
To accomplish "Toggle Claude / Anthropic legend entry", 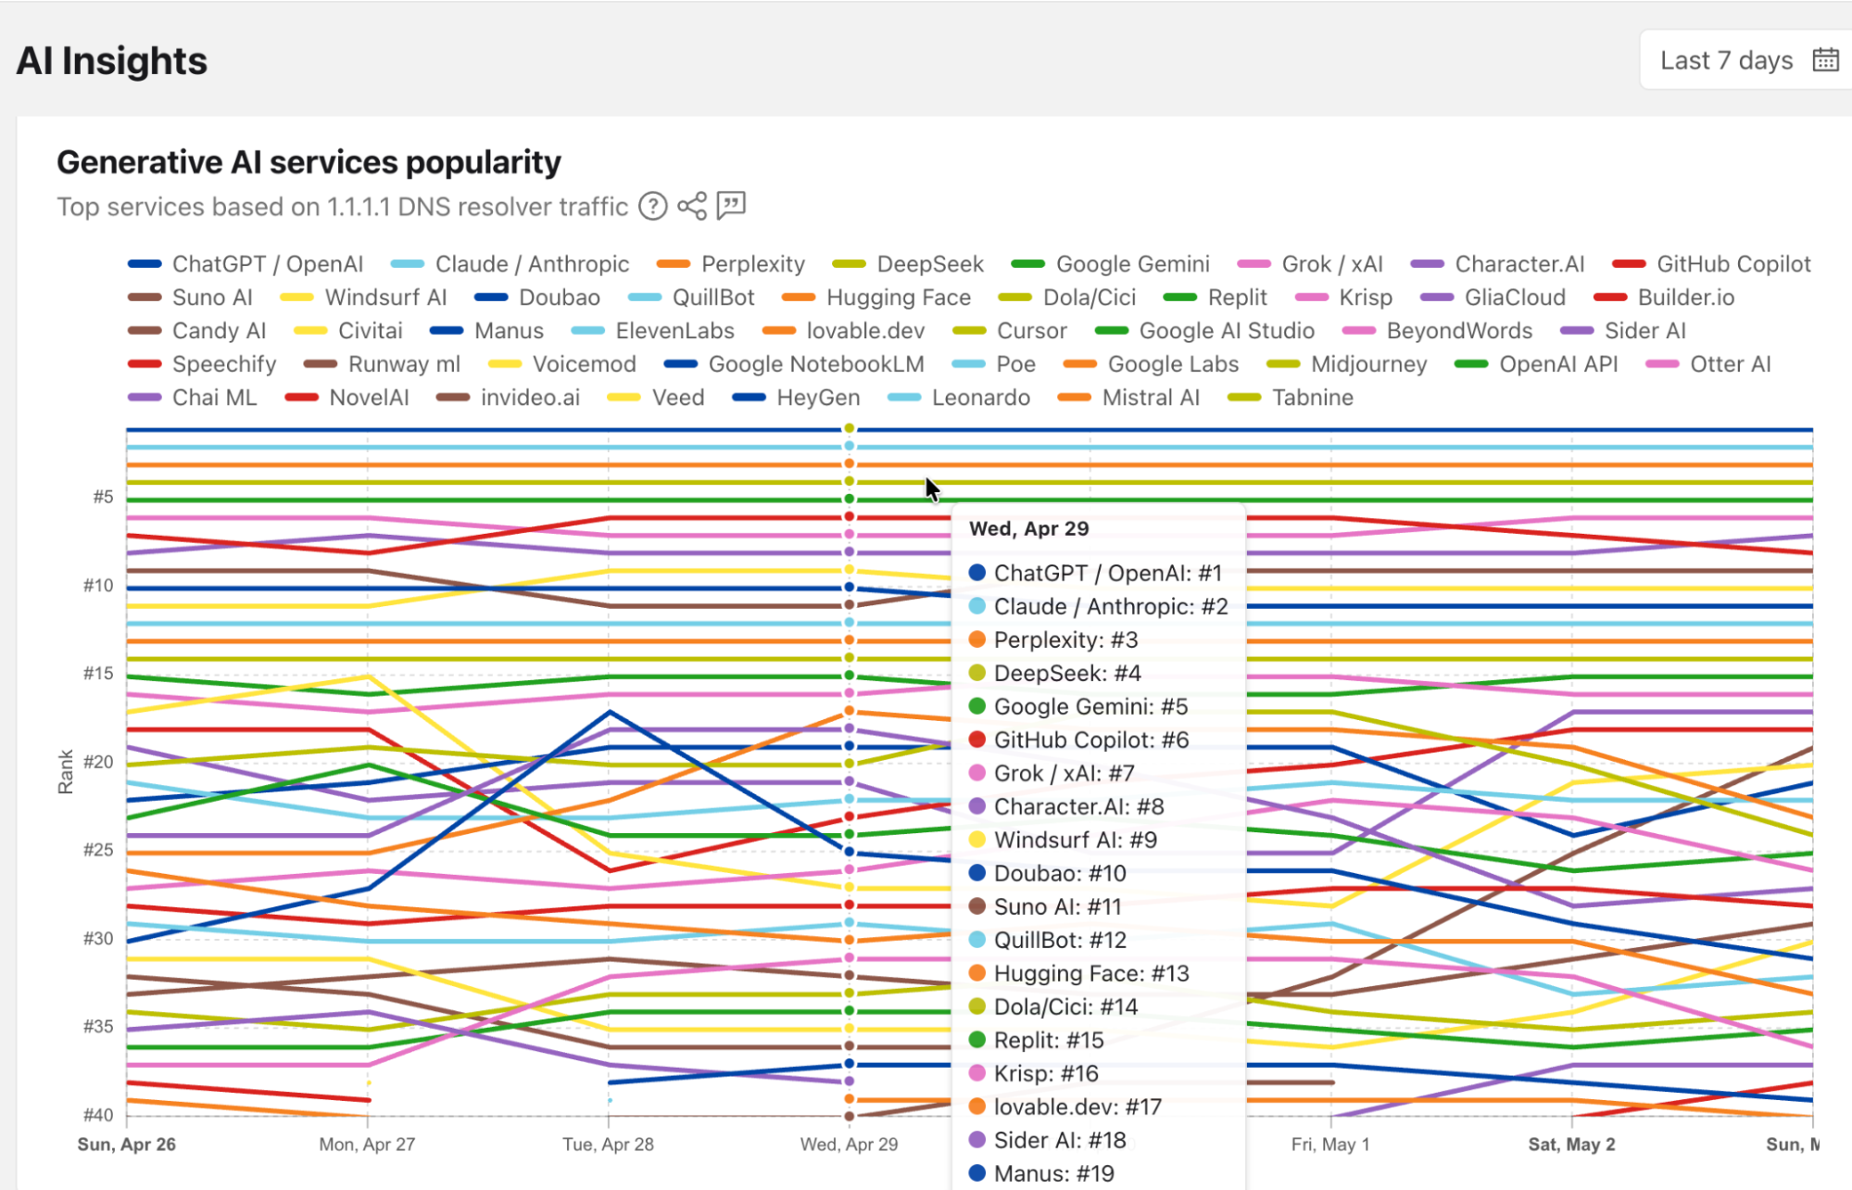I will tap(510, 264).
